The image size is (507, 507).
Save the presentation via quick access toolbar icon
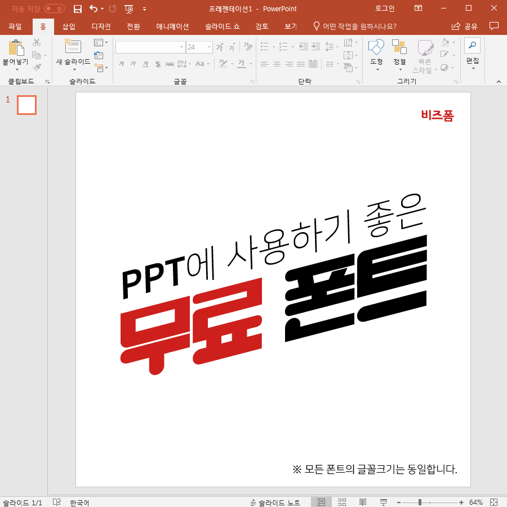[77, 9]
